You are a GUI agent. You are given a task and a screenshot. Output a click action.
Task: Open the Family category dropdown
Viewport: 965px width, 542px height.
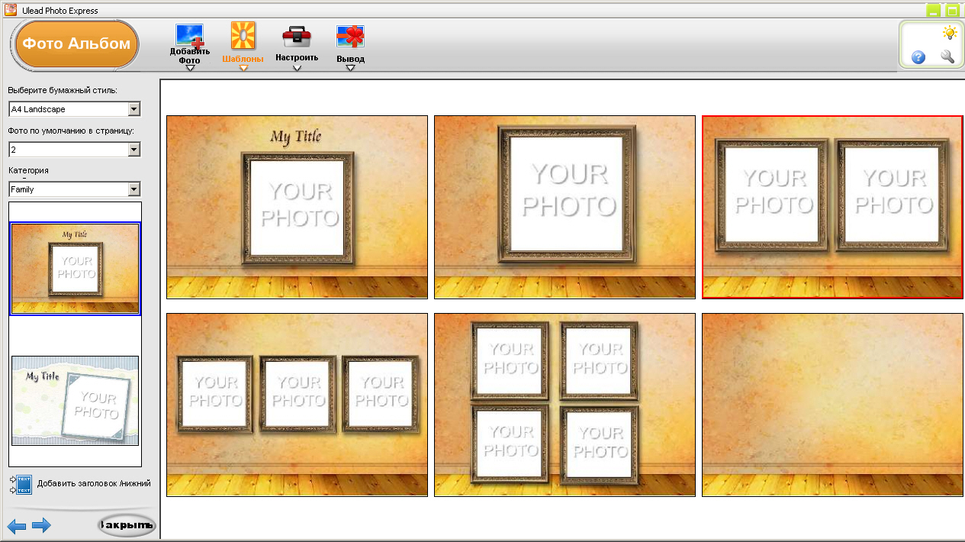tap(134, 189)
